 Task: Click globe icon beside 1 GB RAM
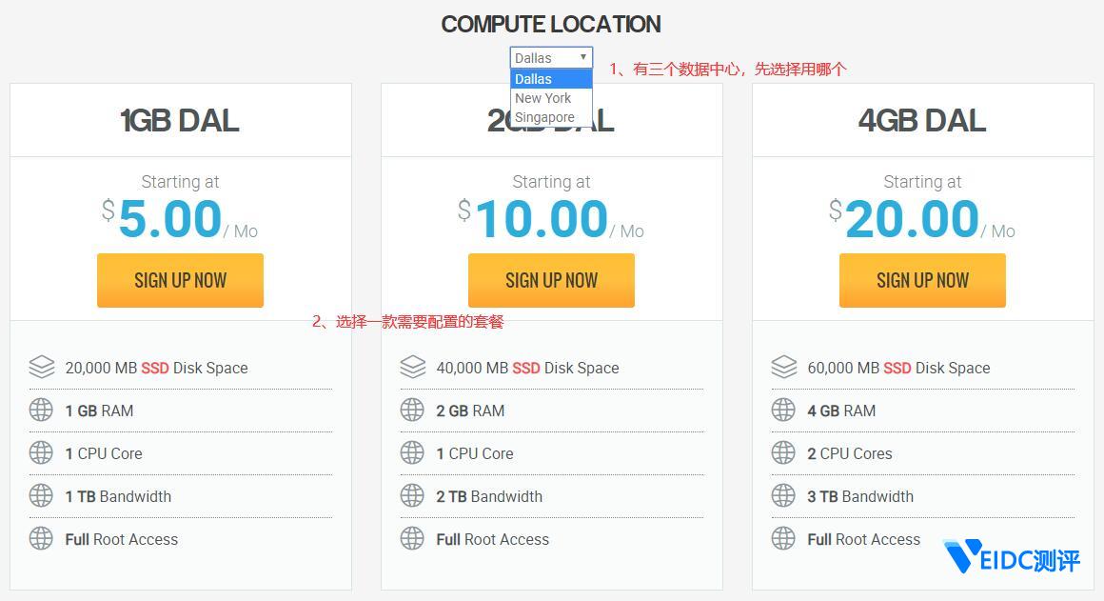[41, 410]
